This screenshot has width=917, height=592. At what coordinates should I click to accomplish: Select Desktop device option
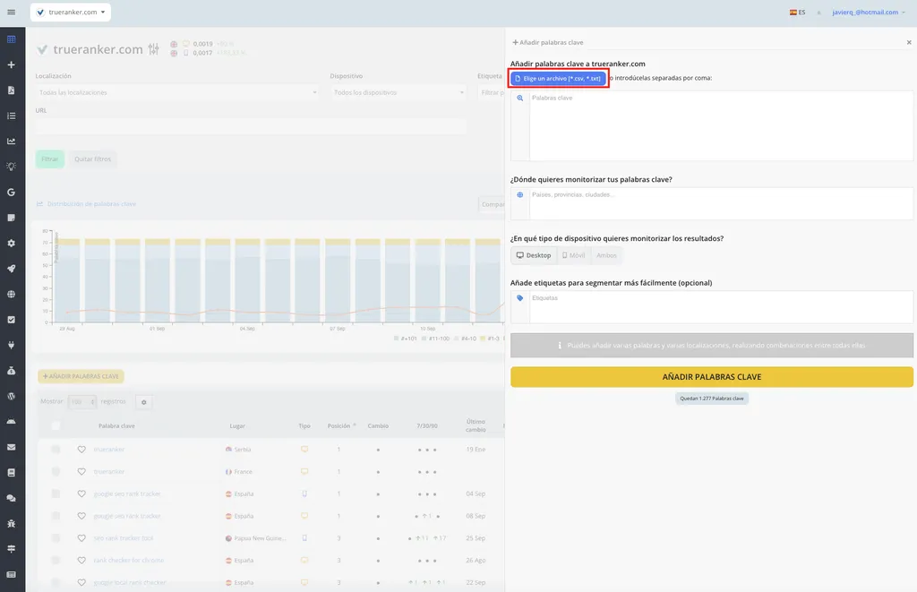click(534, 255)
